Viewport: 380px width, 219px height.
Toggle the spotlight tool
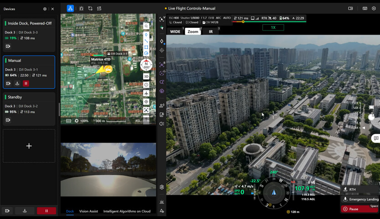[x=162, y=124]
